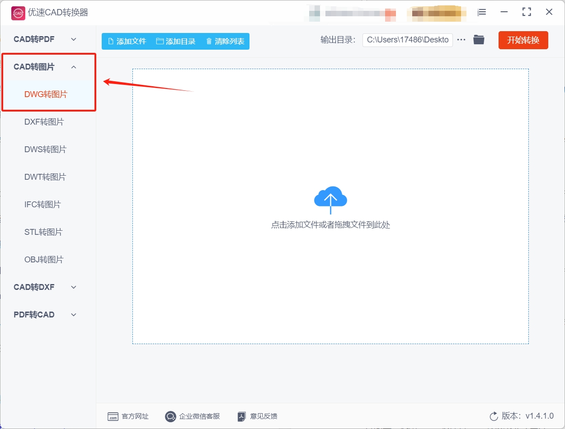565x429 pixels.
Task: Click the list icon near window controls
Action: coord(482,13)
